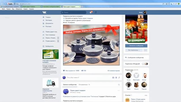The height and width of the screenshot is (102, 181).
Task: Click the Алла user avatar in header
Action: [145, 12]
